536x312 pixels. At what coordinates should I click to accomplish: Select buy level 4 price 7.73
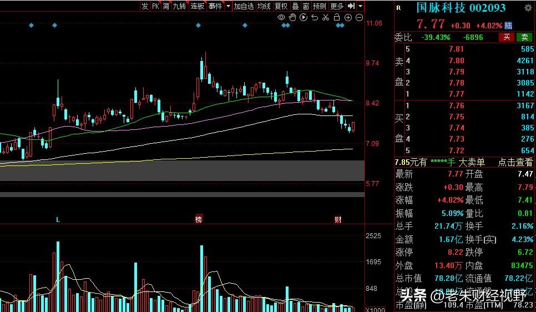tap(456, 139)
